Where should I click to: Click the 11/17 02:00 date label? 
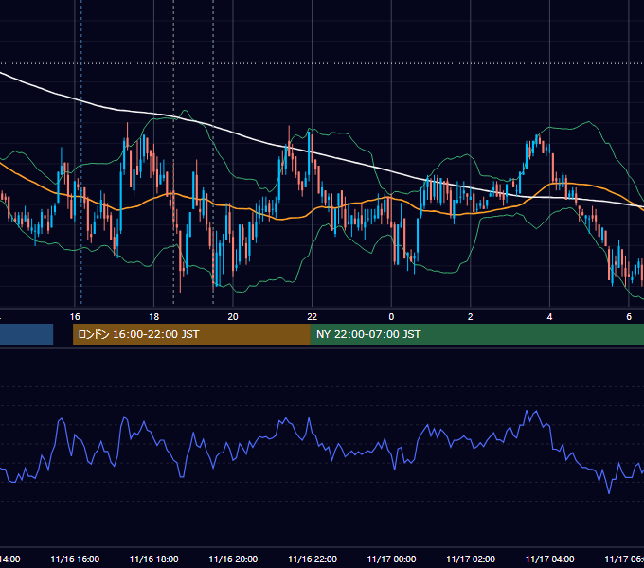coord(471,559)
